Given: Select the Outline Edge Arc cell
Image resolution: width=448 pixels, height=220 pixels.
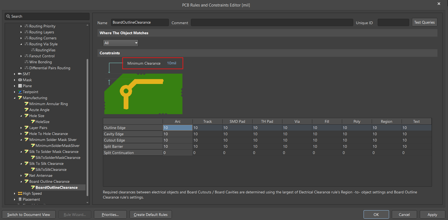Looking at the screenshot, I should pyautogui.click(x=178, y=128).
